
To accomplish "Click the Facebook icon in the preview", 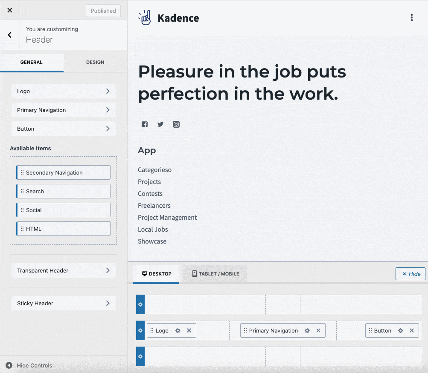I will [144, 124].
